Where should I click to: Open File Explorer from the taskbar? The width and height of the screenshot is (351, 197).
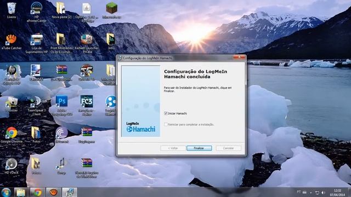point(21,192)
